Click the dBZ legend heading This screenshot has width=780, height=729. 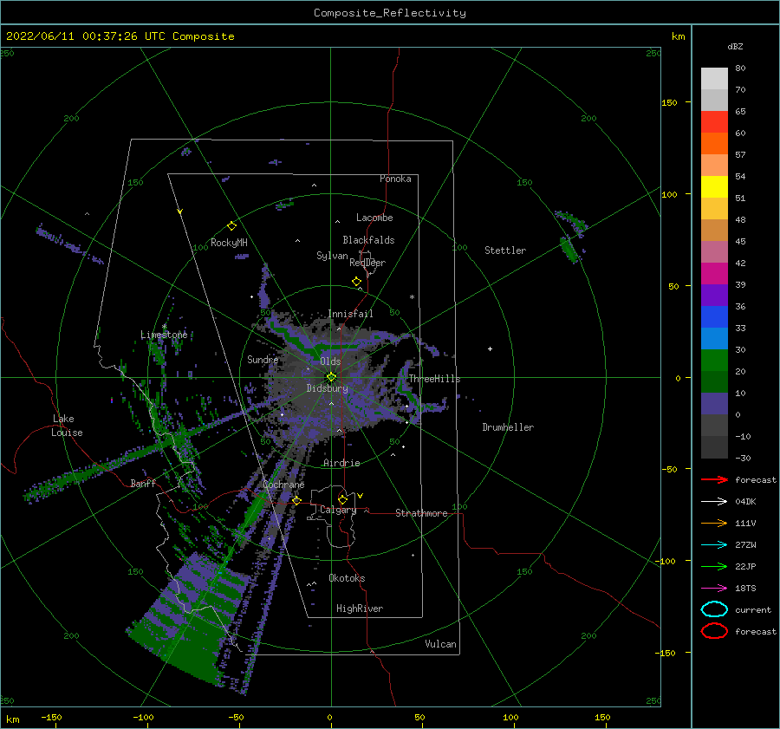point(735,47)
